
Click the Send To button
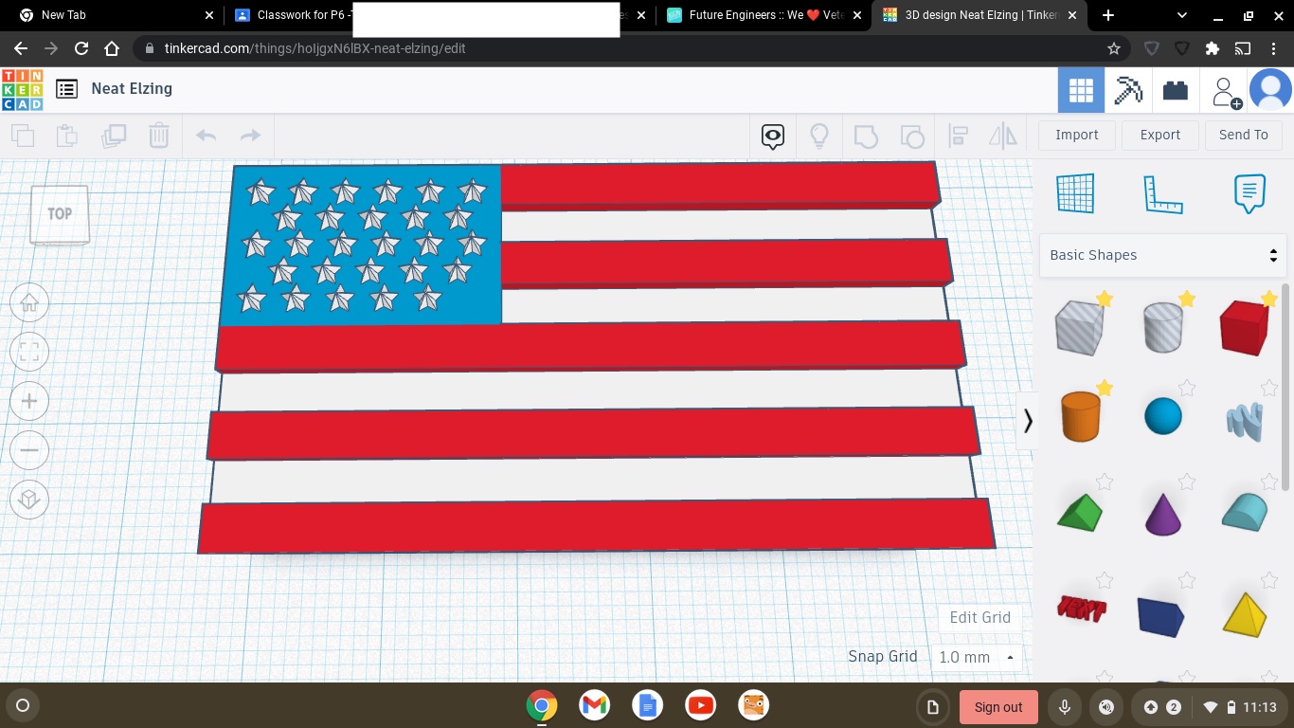pyautogui.click(x=1244, y=135)
